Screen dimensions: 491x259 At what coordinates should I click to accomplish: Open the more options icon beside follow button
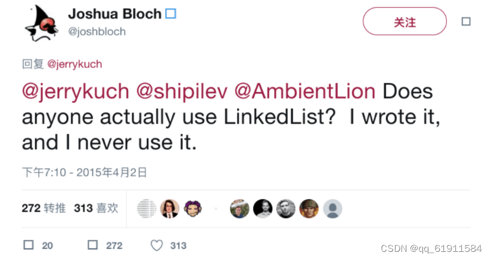466,21
